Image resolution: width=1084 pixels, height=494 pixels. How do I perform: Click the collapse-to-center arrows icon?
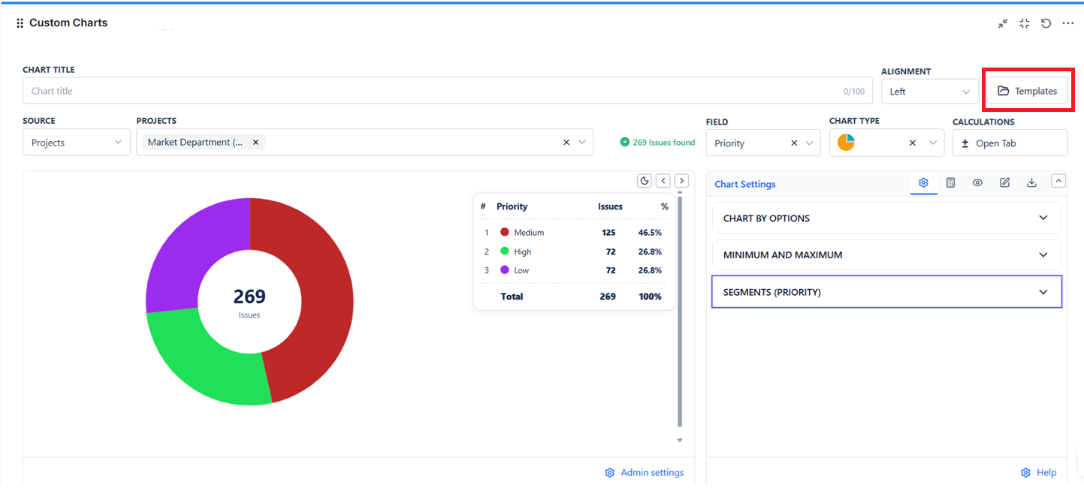coord(1025,23)
